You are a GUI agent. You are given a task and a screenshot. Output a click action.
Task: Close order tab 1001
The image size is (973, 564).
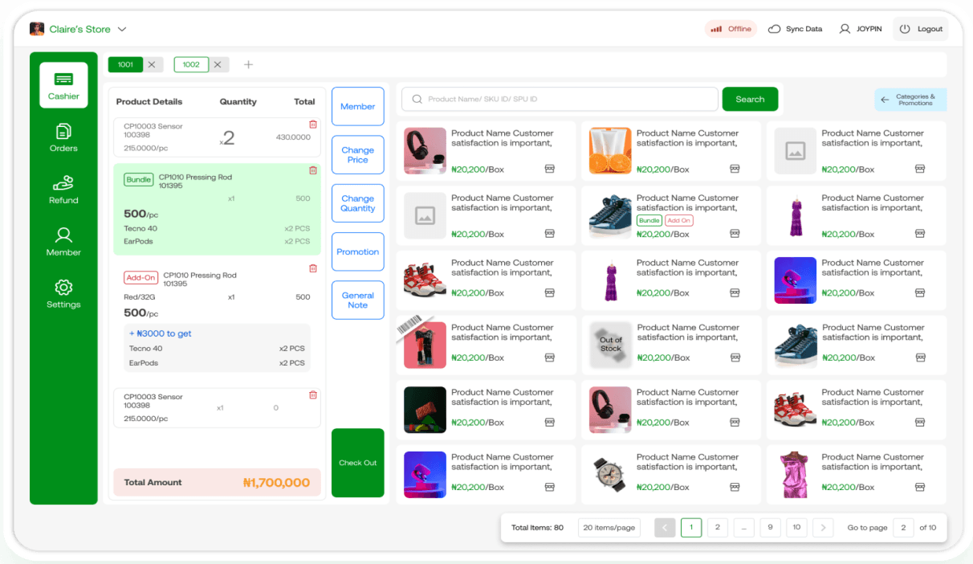click(x=151, y=64)
